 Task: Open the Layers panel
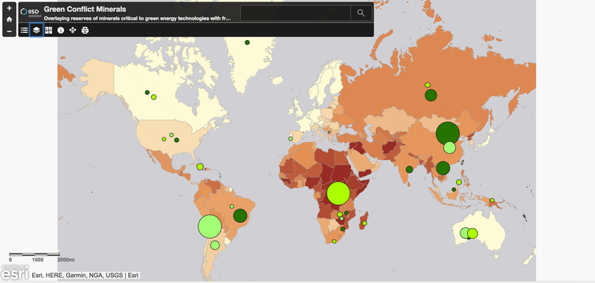(x=36, y=30)
